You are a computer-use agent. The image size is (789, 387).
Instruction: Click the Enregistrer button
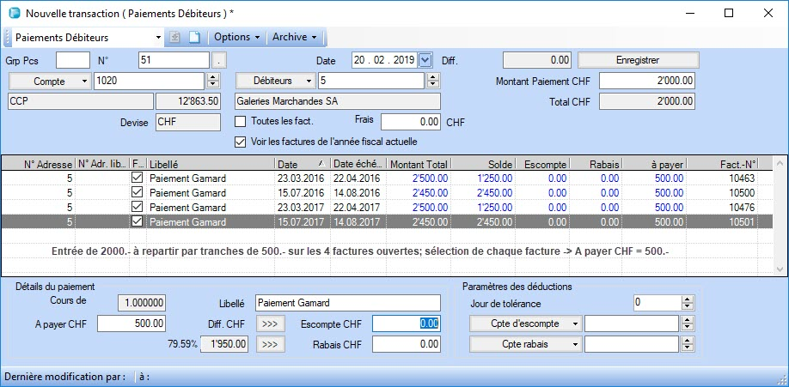click(x=638, y=60)
